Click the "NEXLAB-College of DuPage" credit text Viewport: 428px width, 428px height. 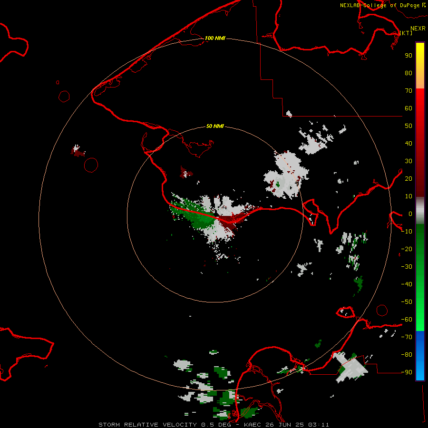pyautogui.click(x=379, y=5)
